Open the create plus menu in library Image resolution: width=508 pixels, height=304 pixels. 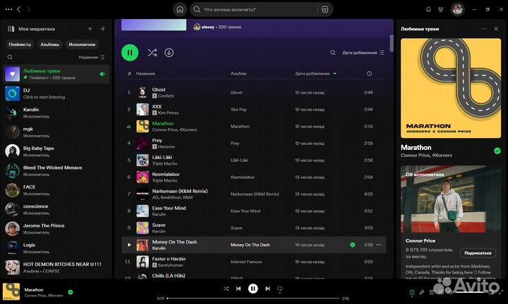(x=90, y=29)
